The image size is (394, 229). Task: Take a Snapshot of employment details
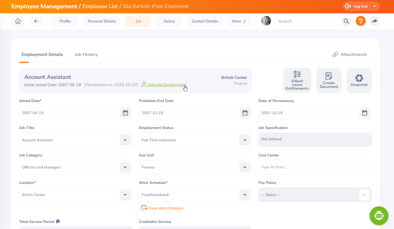359,80
